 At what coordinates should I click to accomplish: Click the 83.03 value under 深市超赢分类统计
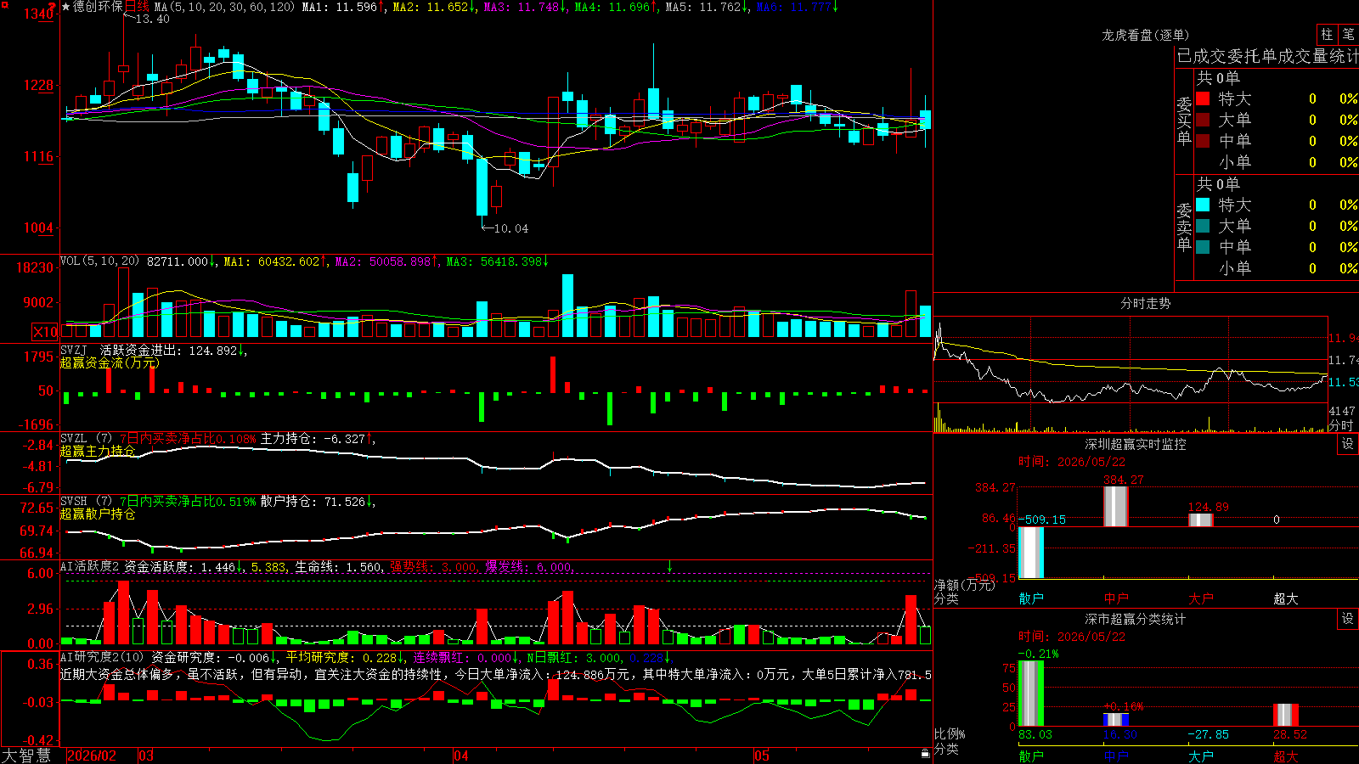(x=1035, y=734)
